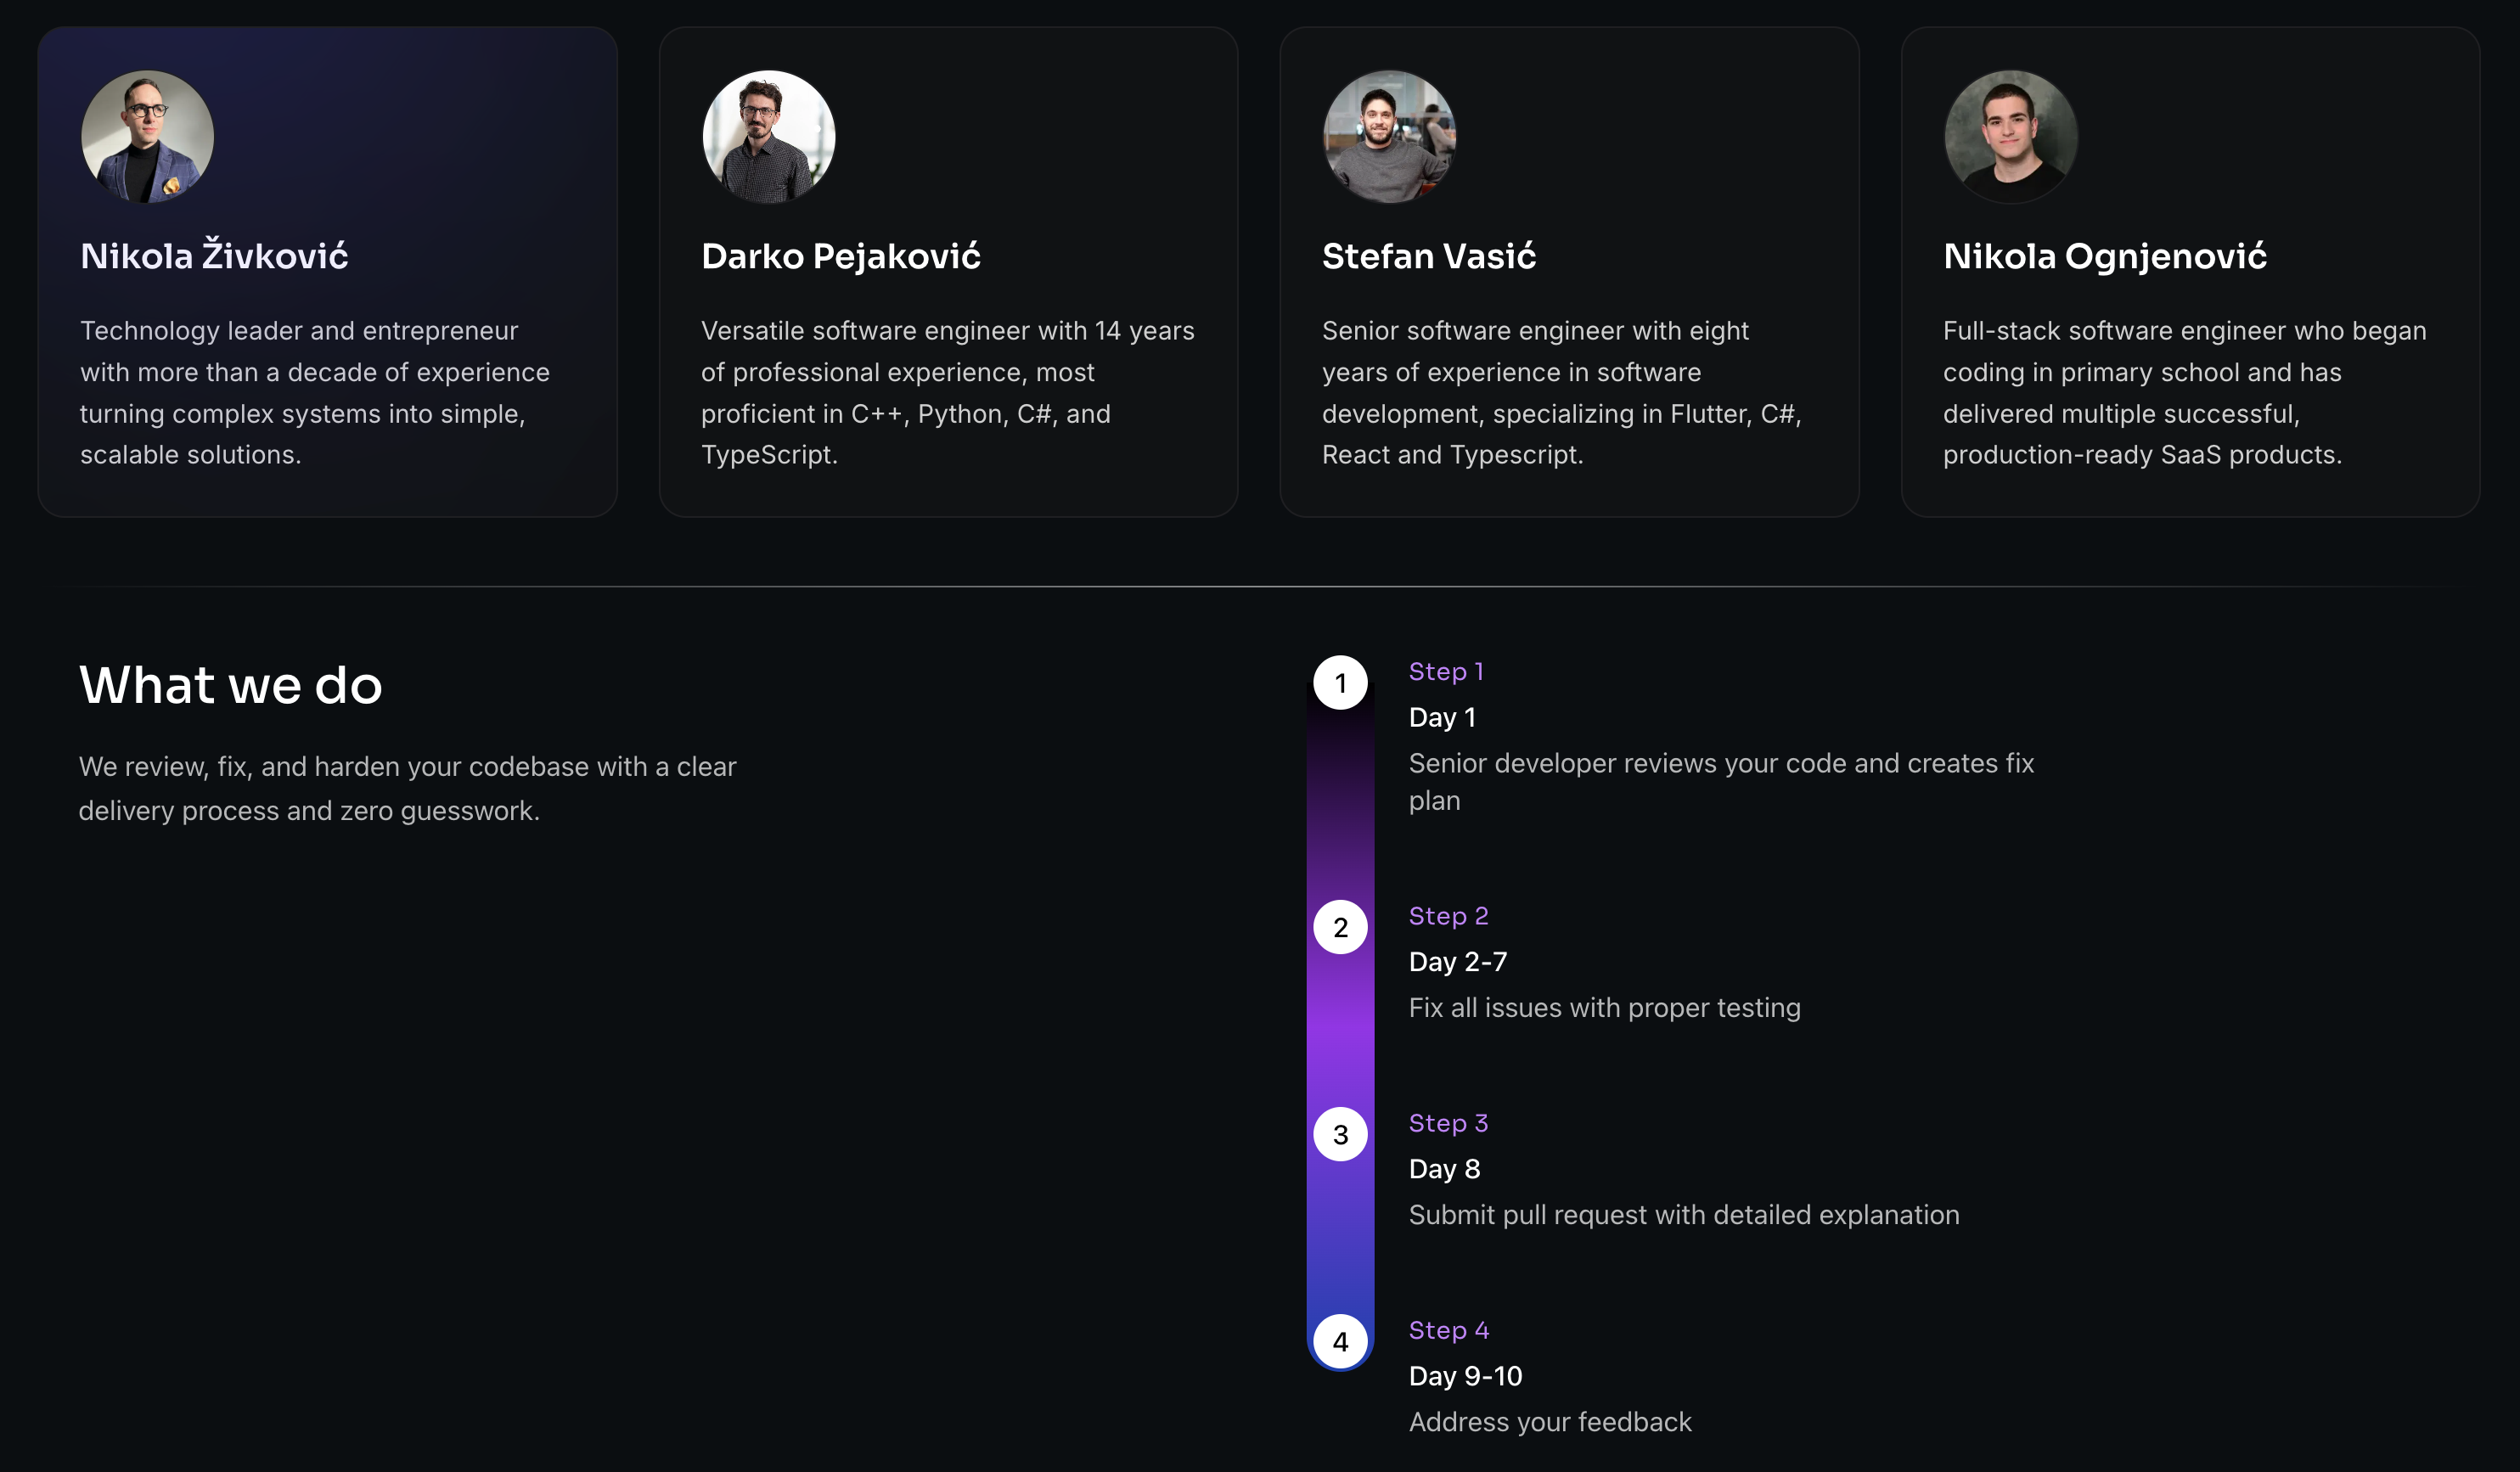Click the purple Step 1 label
The width and height of the screenshot is (2520, 1472).
tap(1445, 672)
